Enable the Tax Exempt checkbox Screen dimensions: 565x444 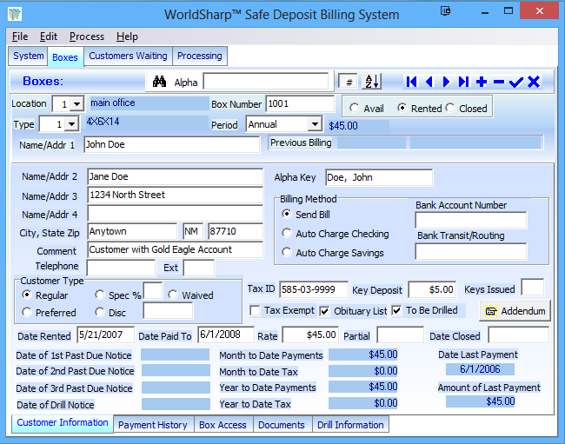pos(256,310)
